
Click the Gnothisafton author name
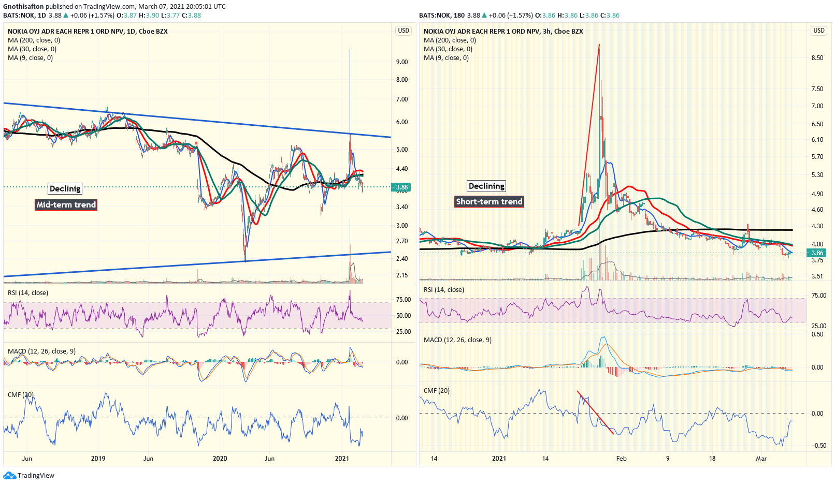[23, 7]
